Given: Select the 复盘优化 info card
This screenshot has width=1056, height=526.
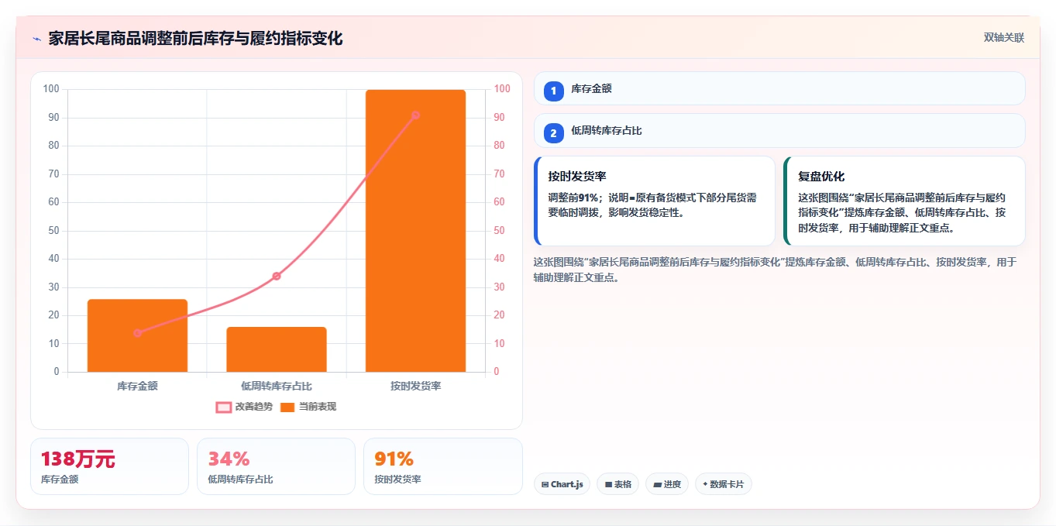Looking at the screenshot, I should [904, 201].
